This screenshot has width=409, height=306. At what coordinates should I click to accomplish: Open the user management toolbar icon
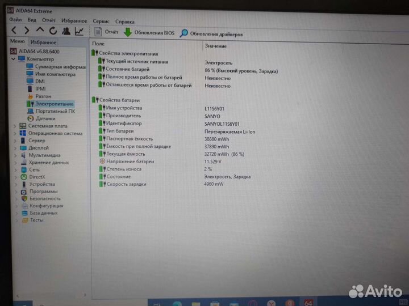66,31
